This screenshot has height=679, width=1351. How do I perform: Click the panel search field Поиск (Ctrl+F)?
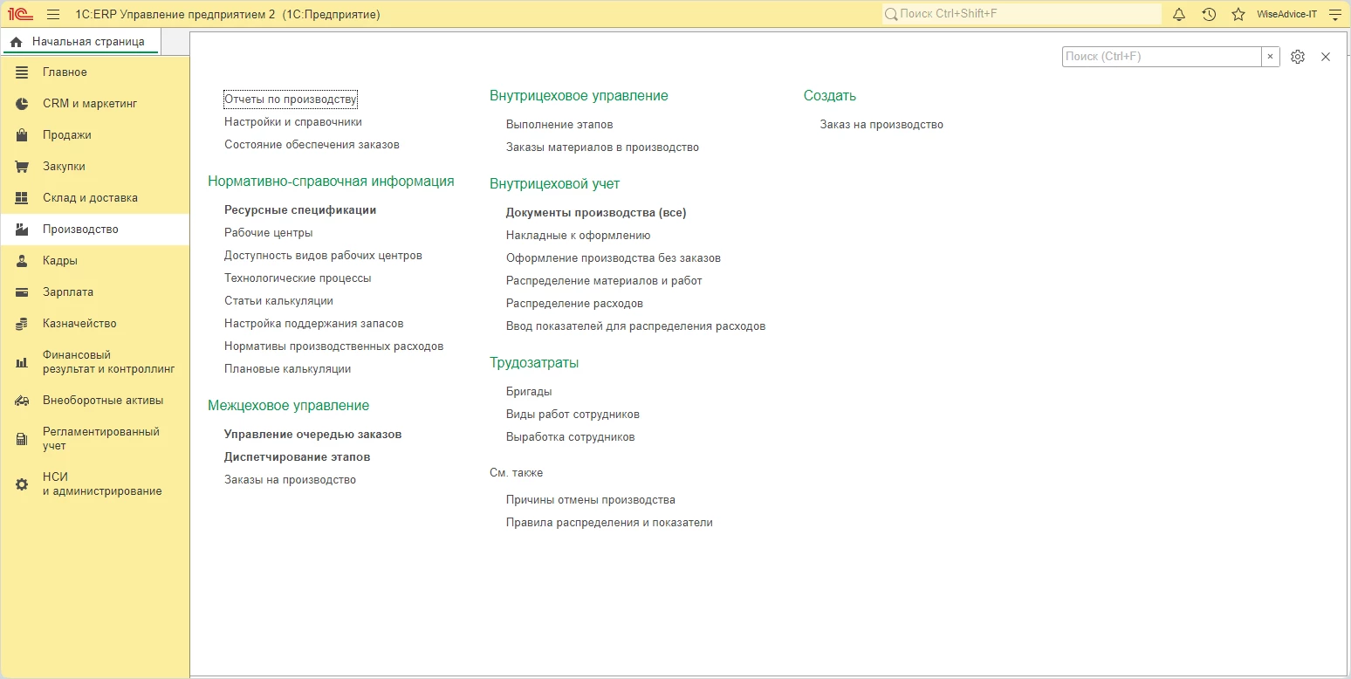1162,57
